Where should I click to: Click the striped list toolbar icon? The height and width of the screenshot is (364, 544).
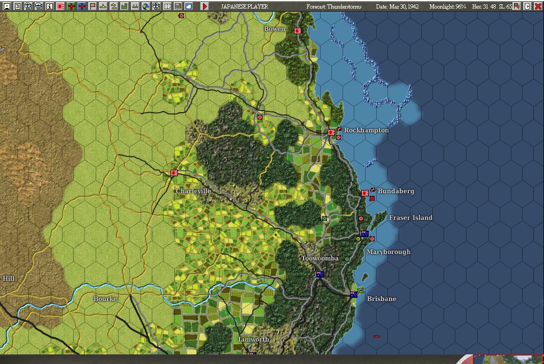tap(178, 6)
